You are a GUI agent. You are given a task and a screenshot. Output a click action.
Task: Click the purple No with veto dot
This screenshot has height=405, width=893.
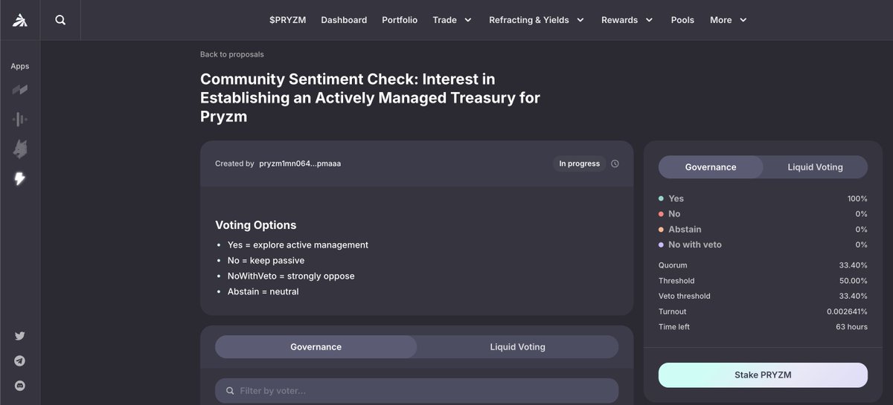[x=661, y=244]
